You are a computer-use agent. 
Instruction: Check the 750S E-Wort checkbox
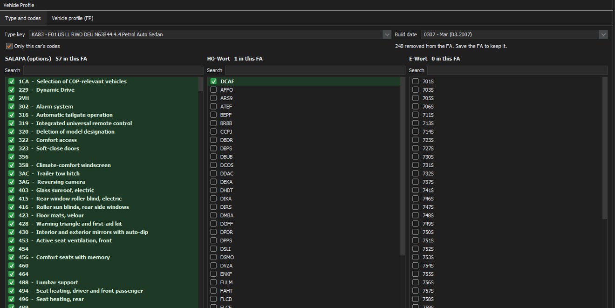(x=416, y=233)
